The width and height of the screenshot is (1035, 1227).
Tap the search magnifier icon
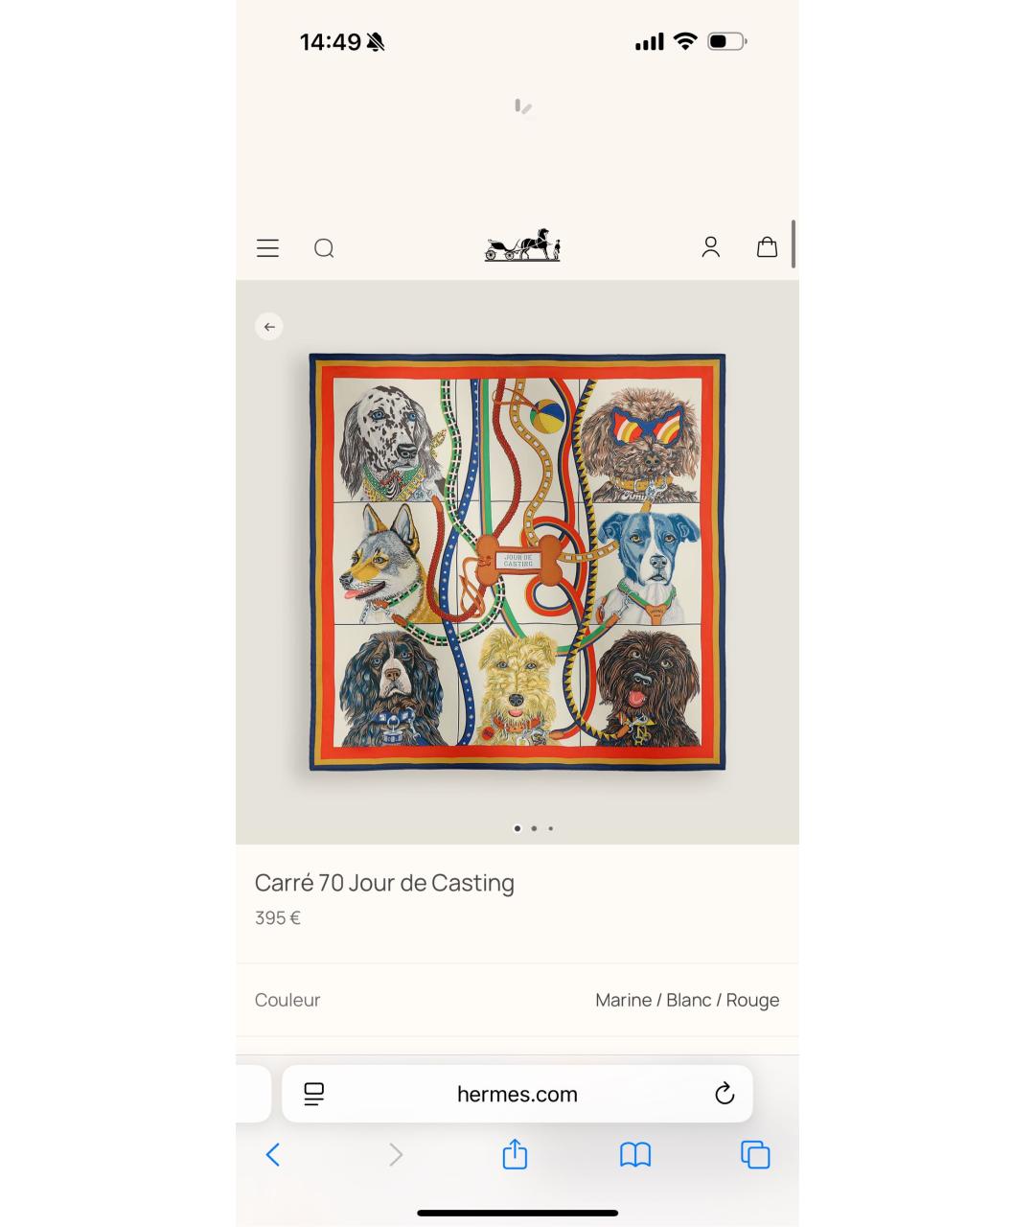click(x=324, y=248)
